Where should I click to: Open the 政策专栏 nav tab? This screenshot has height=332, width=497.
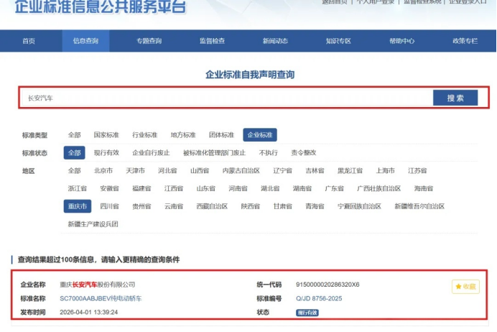pos(465,41)
